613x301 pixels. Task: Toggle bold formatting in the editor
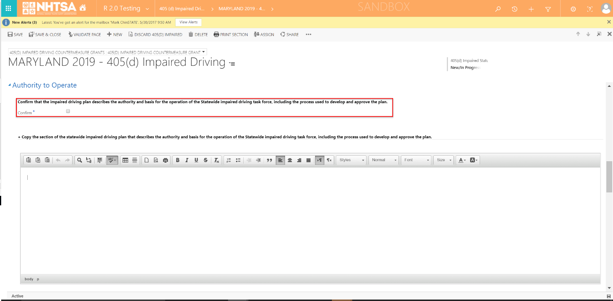(x=178, y=160)
